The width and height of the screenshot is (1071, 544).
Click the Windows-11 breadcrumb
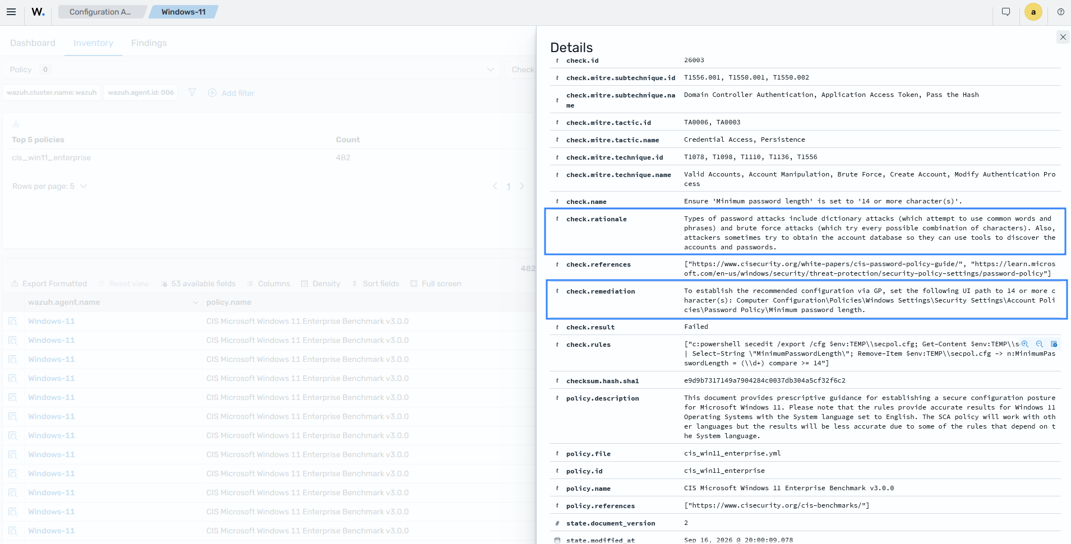coord(183,12)
